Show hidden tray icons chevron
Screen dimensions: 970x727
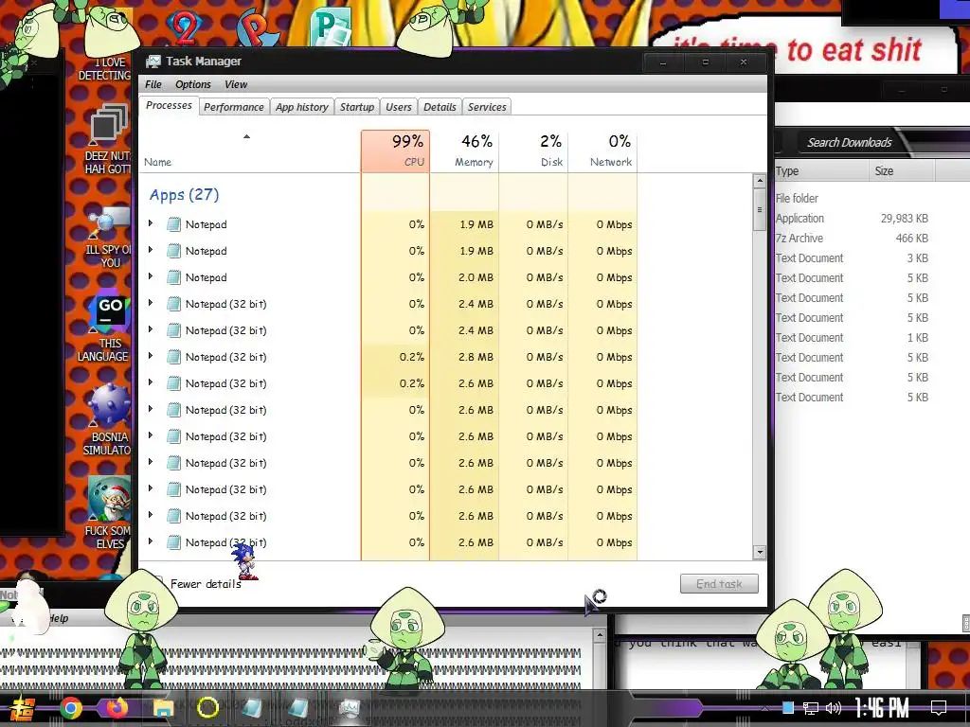765,708
